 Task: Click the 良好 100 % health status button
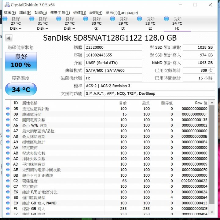pos(21,61)
